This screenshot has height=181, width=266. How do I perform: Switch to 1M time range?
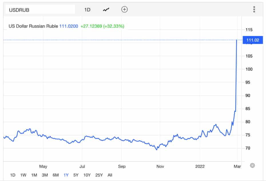pyautogui.click(x=34, y=175)
